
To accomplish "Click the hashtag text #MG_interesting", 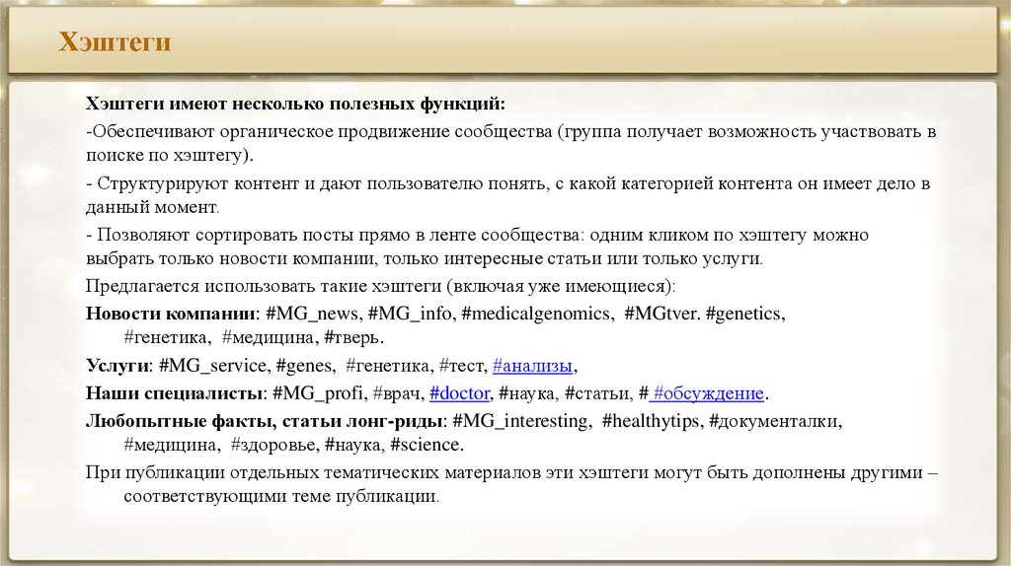I will (x=519, y=421).
